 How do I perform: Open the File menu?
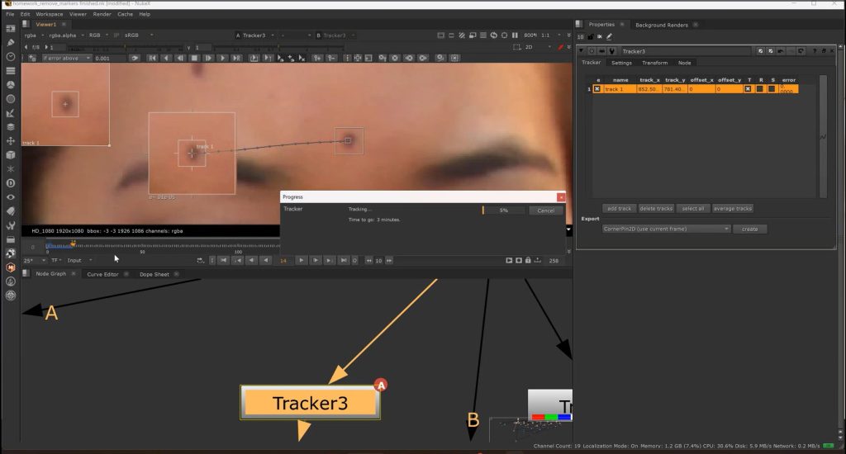pyautogui.click(x=10, y=14)
